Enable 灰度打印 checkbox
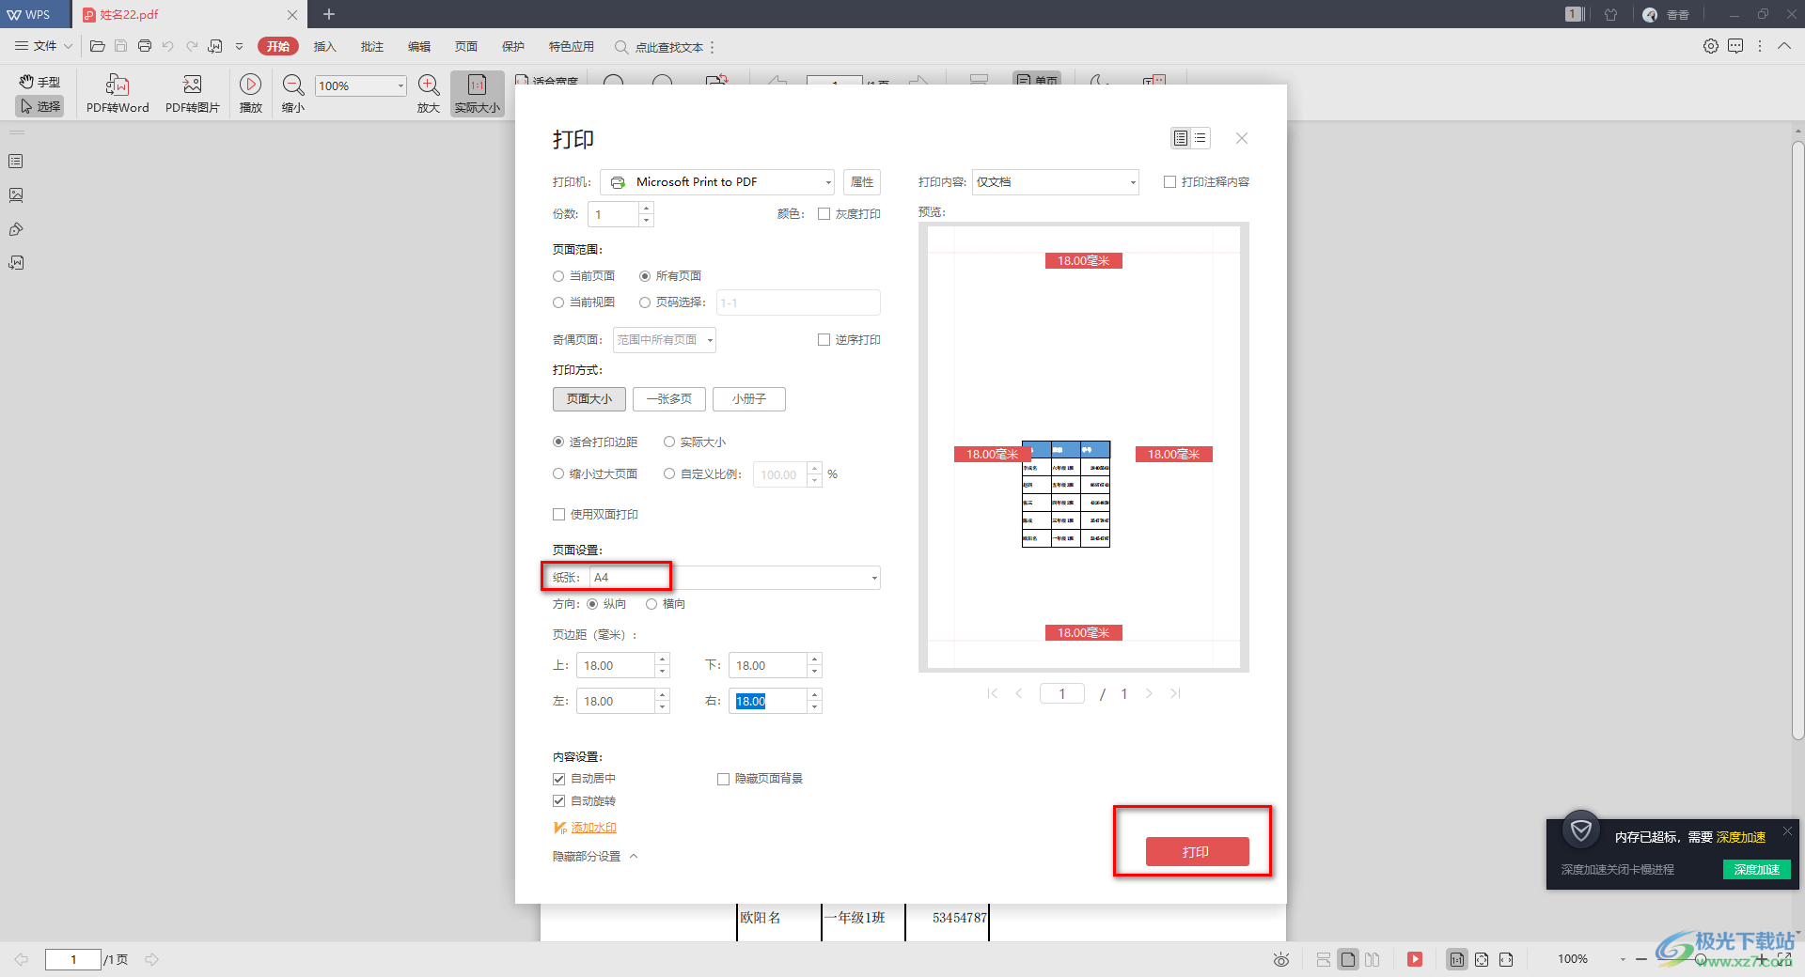The width and height of the screenshot is (1805, 977). click(824, 214)
